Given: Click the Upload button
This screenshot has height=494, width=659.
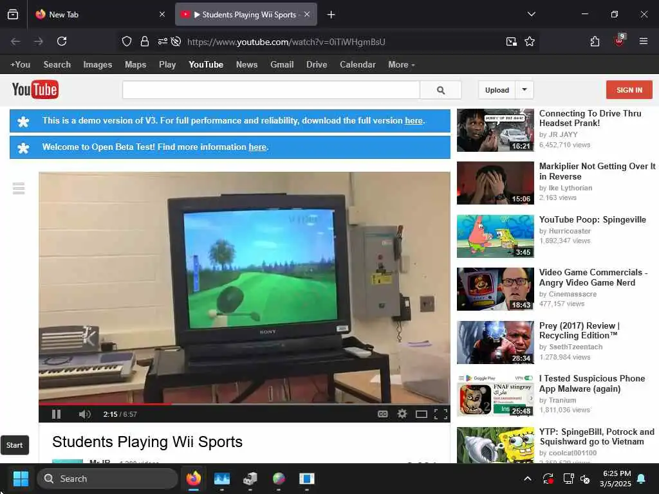Looking at the screenshot, I should 497,90.
